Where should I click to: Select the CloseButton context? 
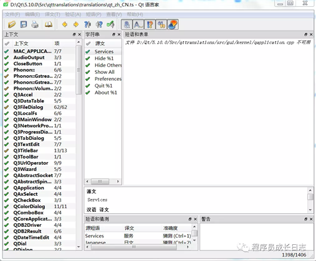(39, 63)
